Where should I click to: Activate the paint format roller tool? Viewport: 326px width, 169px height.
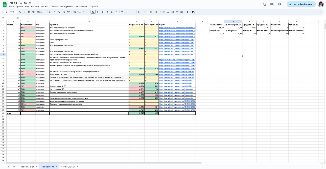coord(33,12)
